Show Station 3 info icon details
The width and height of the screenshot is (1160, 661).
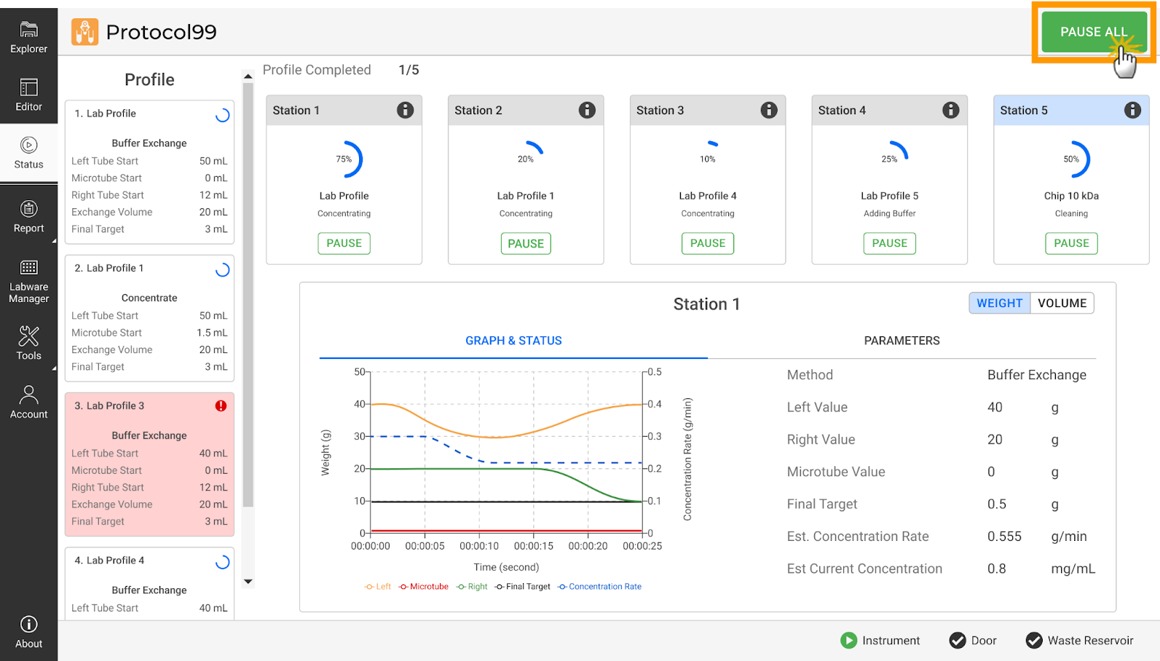coord(768,110)
